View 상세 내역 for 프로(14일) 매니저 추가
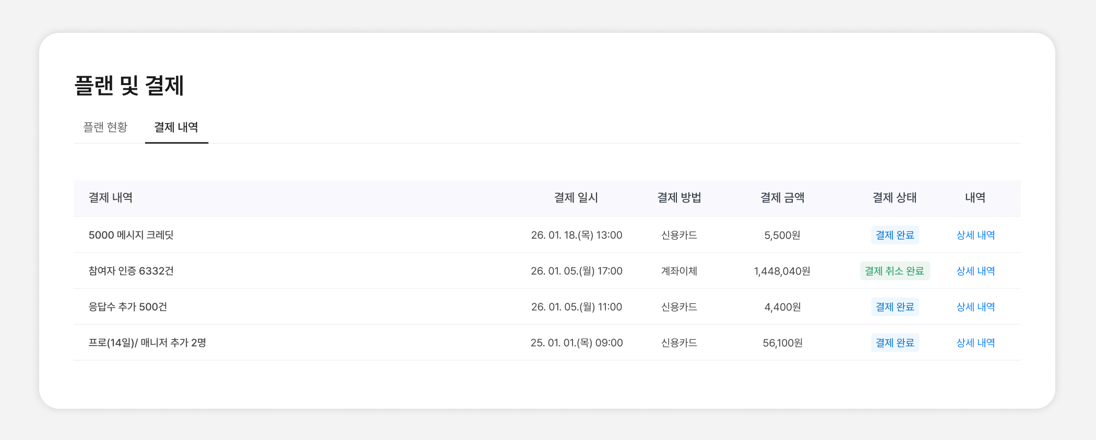This screenshot has width=1096, height=440. coord(975,343)
